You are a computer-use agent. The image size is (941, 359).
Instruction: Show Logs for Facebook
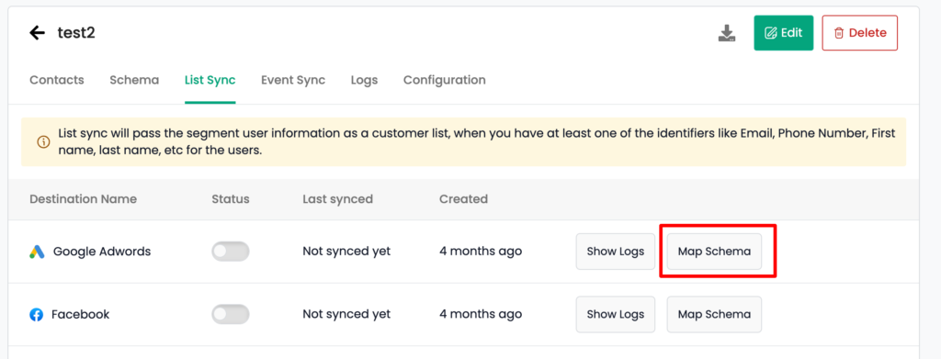pos(616,314)
